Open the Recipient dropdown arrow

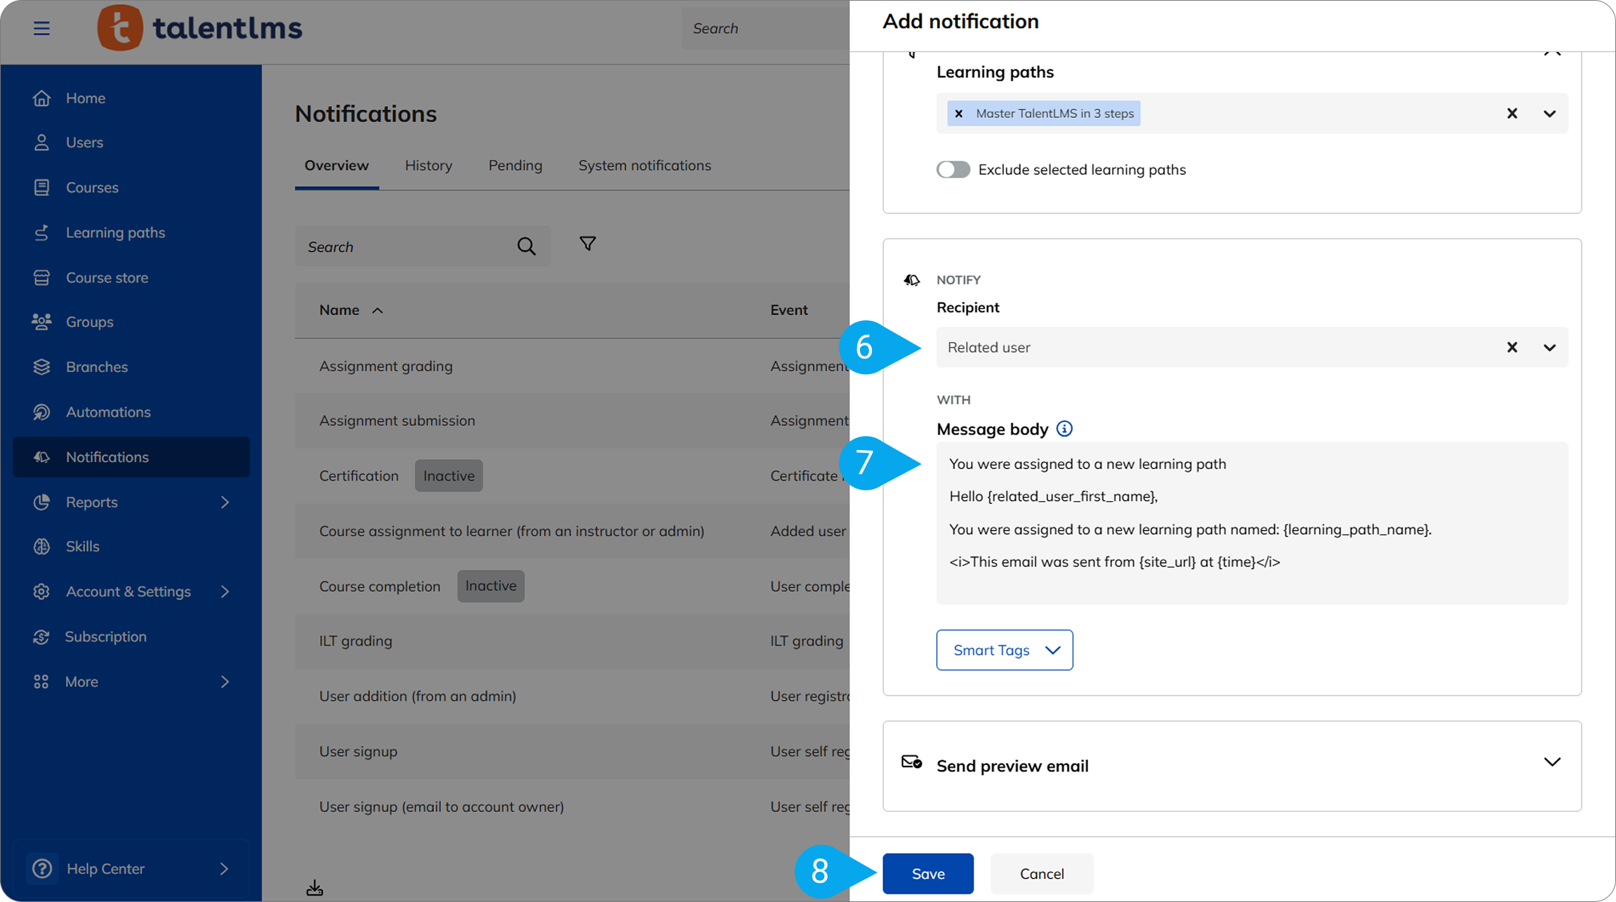click(1549, 347)
